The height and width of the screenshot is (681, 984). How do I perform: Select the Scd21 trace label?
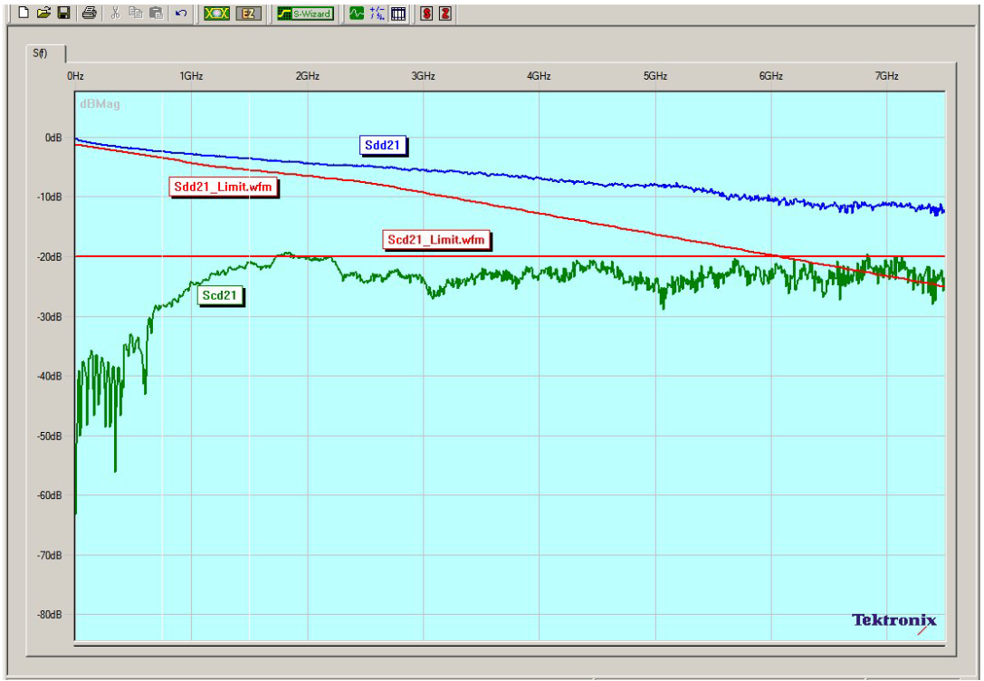220,295
